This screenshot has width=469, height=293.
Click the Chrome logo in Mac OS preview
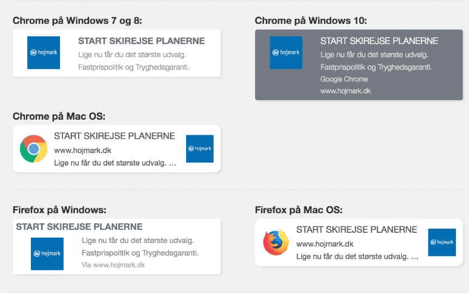[x=33, y=149]
